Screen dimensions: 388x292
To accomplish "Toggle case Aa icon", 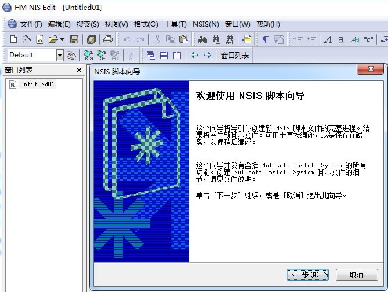I will (x=354, y=39).
